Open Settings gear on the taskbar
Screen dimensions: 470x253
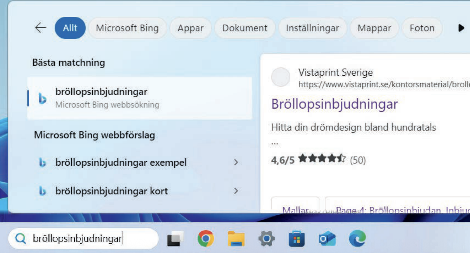coord(266,238)
